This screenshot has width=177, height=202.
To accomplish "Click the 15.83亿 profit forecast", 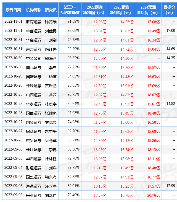I will pyautogui.click(x=127, y=31).
